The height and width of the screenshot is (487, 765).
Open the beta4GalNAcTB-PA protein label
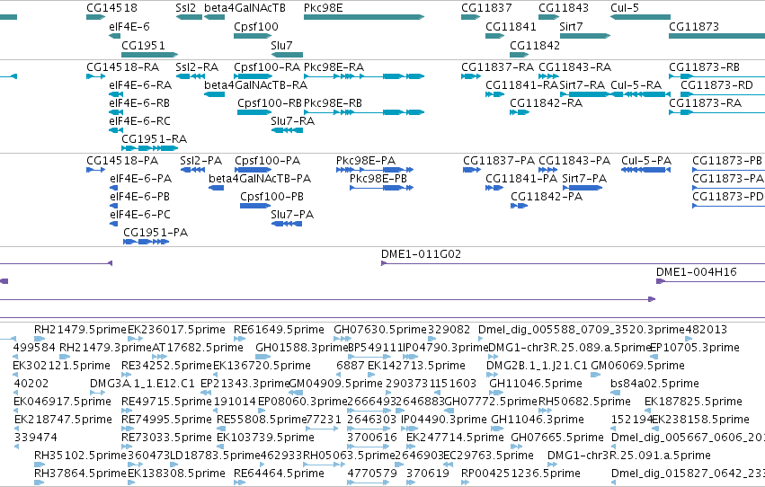coord(260,179)
